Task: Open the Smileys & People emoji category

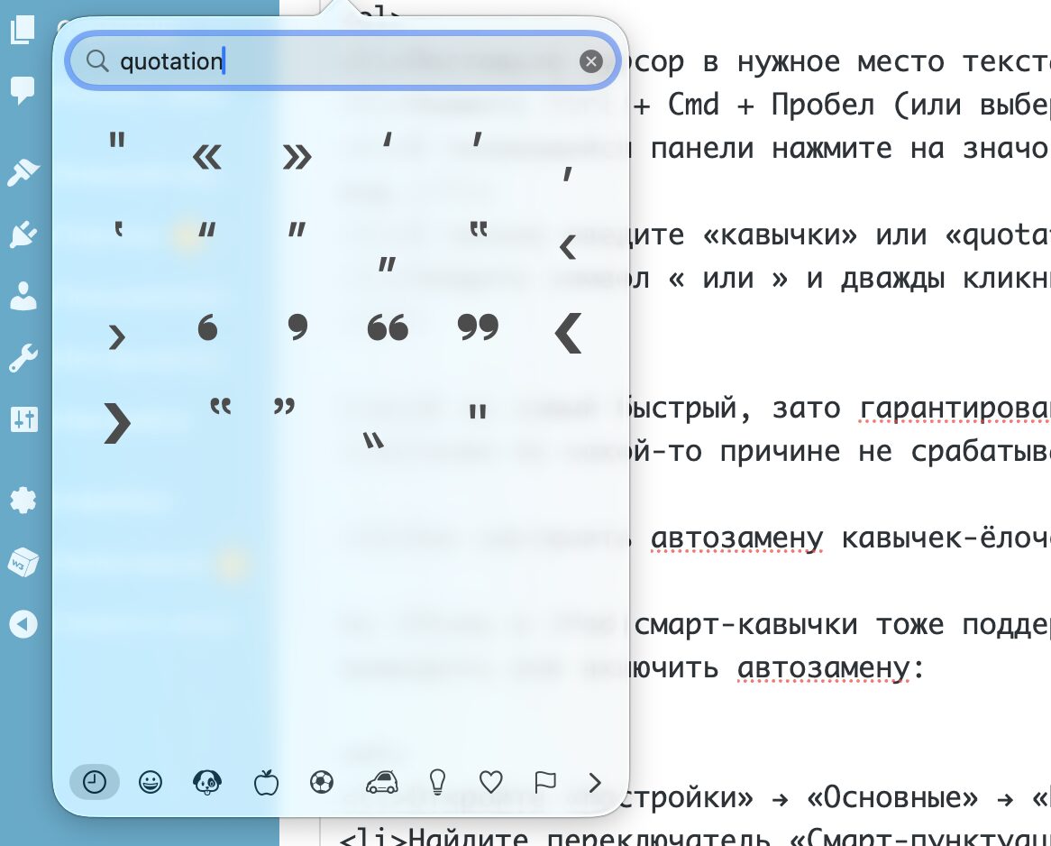Action: pyautogui.click(x=151, y=782)
